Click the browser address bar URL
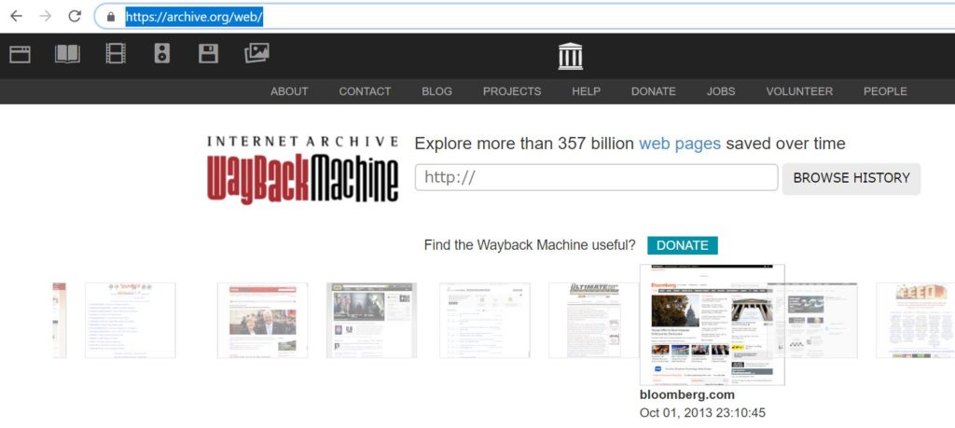Screen dimensions: 955x428 point(194,17)
